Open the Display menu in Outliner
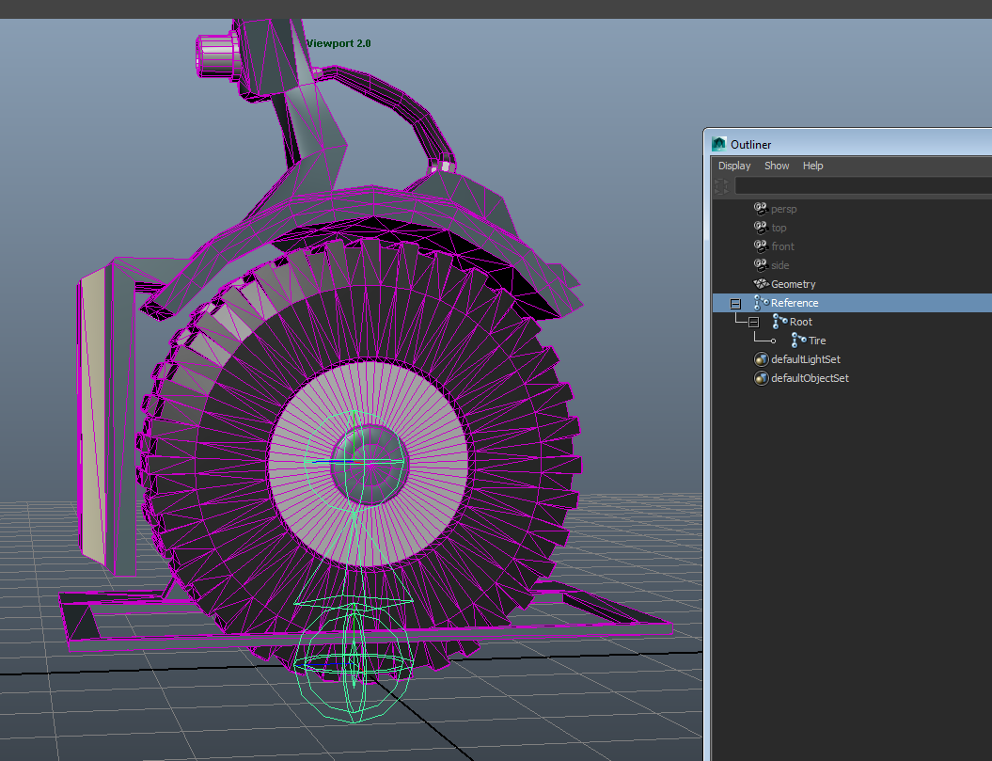This screenshot has height=761, width=992. tap(734, 166)
